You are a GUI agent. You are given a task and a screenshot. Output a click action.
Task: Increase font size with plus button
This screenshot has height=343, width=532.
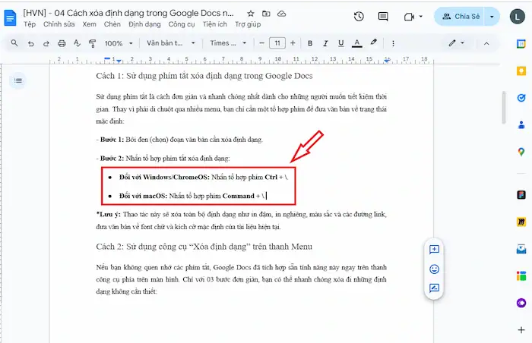pos(294,43)
